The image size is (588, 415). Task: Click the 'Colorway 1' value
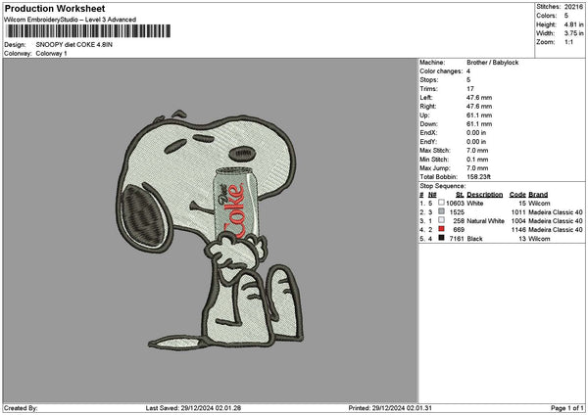click(x=51, y=54)
